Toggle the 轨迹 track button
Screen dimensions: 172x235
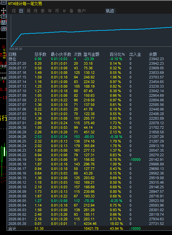coord(110,11)
